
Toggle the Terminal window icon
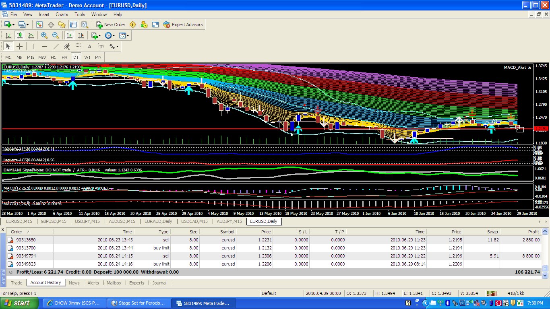tap(73, 25)
